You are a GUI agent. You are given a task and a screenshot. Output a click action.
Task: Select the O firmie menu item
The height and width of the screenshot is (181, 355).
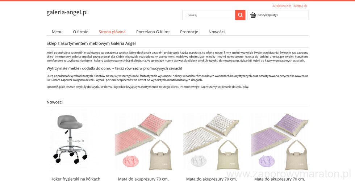tap(80, 32)
